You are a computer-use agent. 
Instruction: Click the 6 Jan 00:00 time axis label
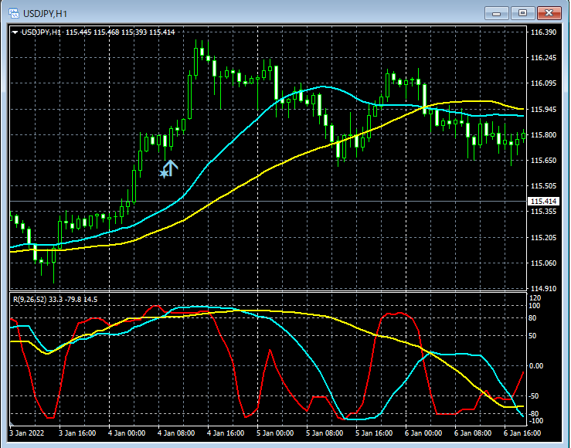[423, 433]
